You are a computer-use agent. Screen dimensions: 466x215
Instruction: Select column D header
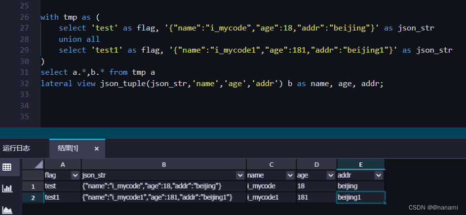(316, 165)
